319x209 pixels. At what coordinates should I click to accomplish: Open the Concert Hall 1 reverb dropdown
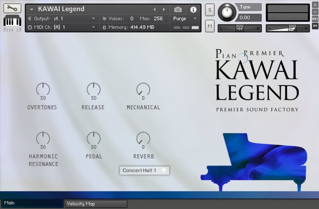(x=144, y=171)
